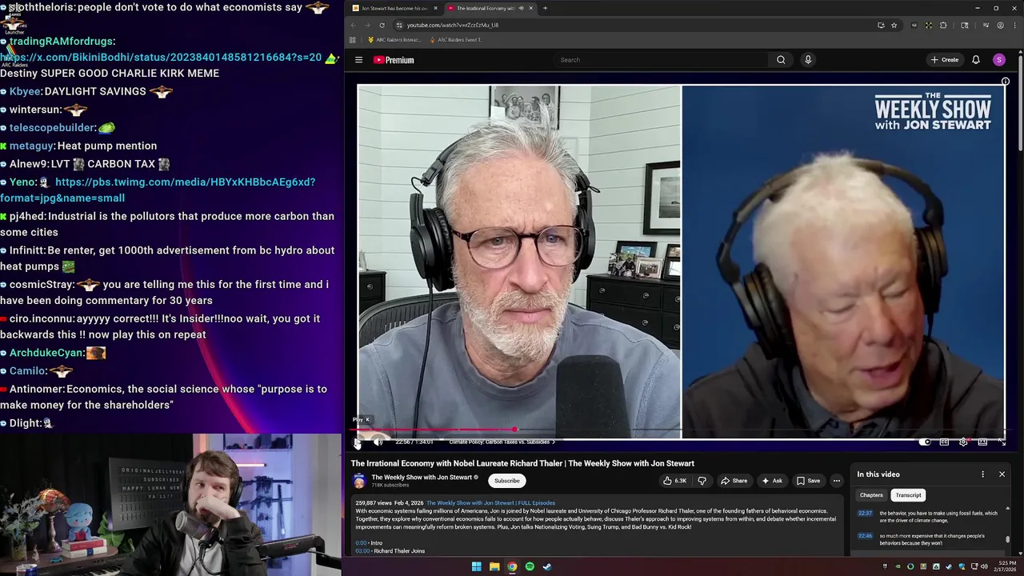Toggle closed captions on the player
Viewport: 1024px width, 576px height.
pyautogui.click(x=944, y=442)
